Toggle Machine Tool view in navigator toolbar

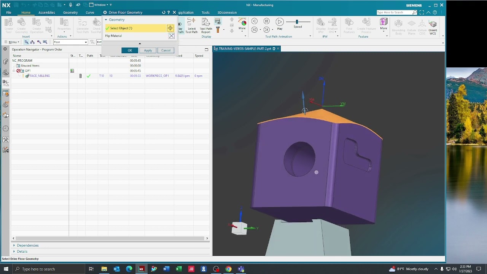coord(32,42)
